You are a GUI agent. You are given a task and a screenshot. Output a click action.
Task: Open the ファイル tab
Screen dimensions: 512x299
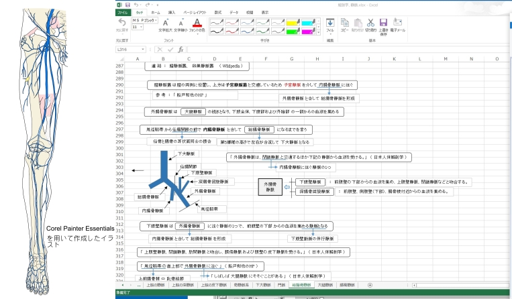[x=123, y=12]
